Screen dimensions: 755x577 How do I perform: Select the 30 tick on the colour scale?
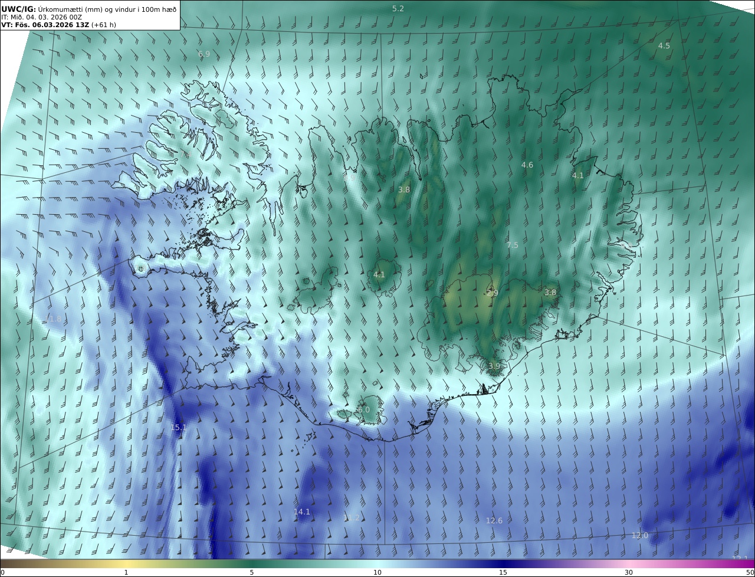click(x=629, y=572)
